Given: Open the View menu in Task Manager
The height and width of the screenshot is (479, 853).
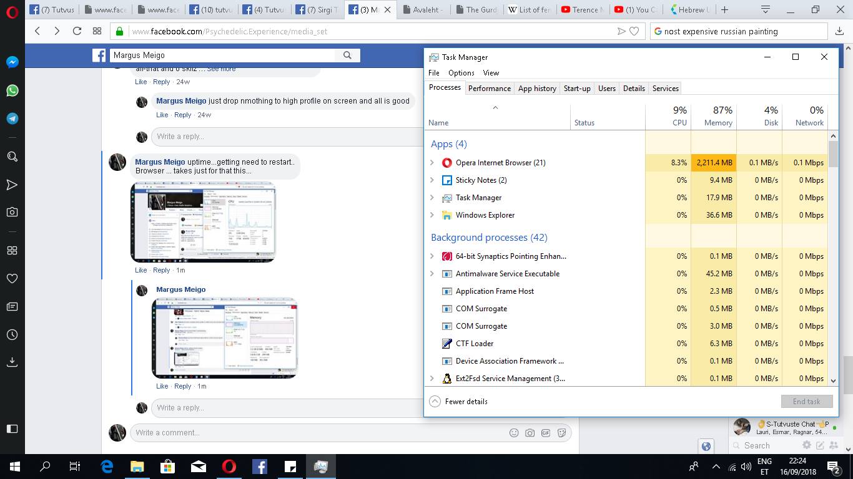Looking at the screenshot, I should (x=491, y=73).
